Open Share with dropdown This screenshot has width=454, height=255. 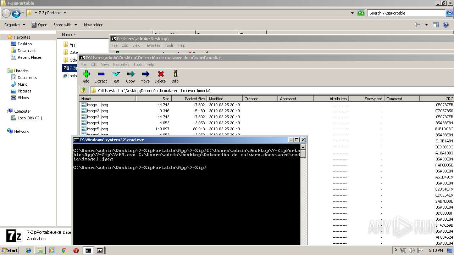pyautogui.click(x=65, y=25)
